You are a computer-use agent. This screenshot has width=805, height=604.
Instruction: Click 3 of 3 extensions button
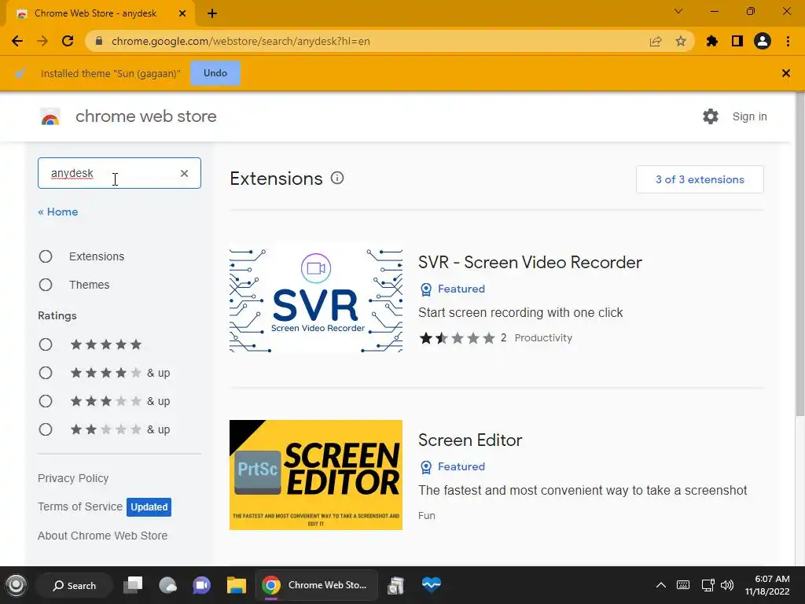[x=700, y=179]
